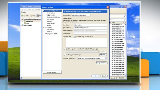Click the Inbox tab folder icon

(x=22, y=12)
